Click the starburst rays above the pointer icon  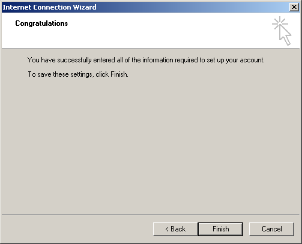[280, 23]
